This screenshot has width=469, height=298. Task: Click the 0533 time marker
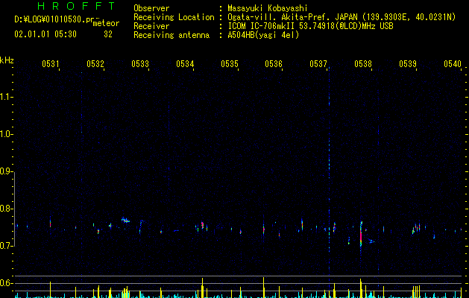coord(140,63)
